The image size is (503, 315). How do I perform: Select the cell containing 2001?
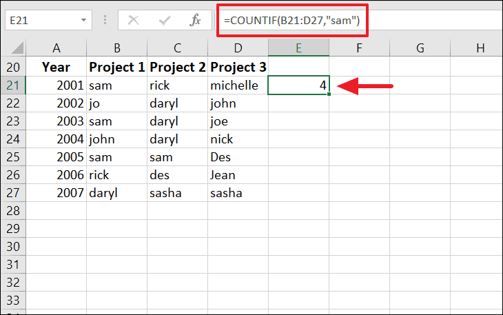[56, 85]
